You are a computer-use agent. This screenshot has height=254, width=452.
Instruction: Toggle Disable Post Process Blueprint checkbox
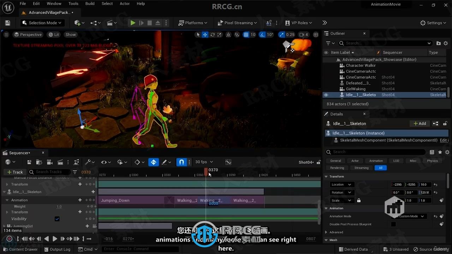point(393,224)
